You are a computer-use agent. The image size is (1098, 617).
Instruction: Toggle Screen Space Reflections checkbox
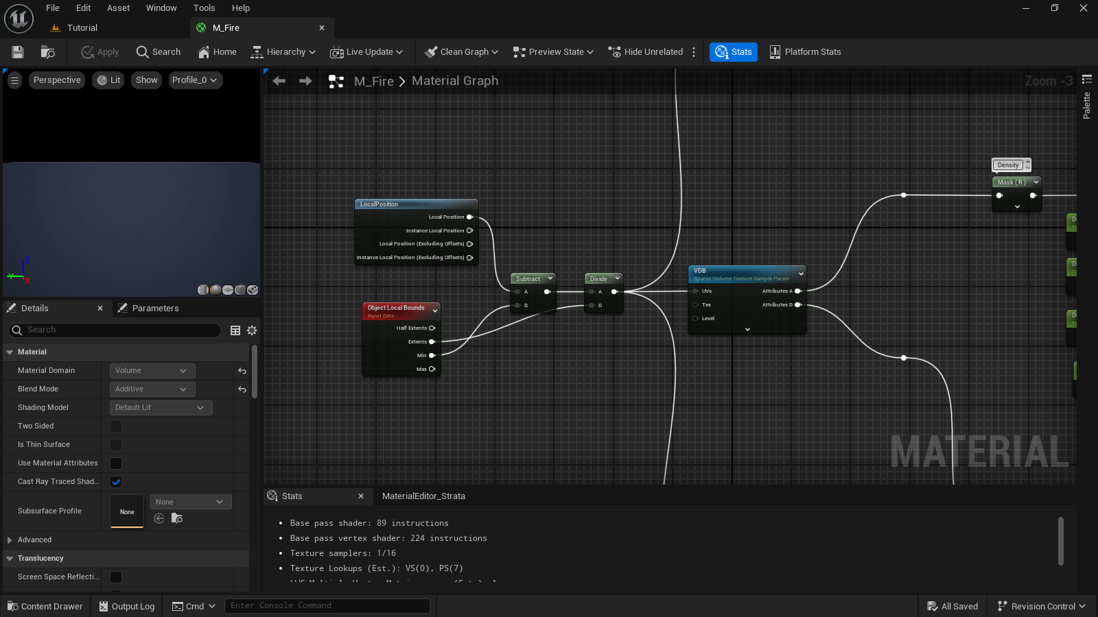coord(116,577)
